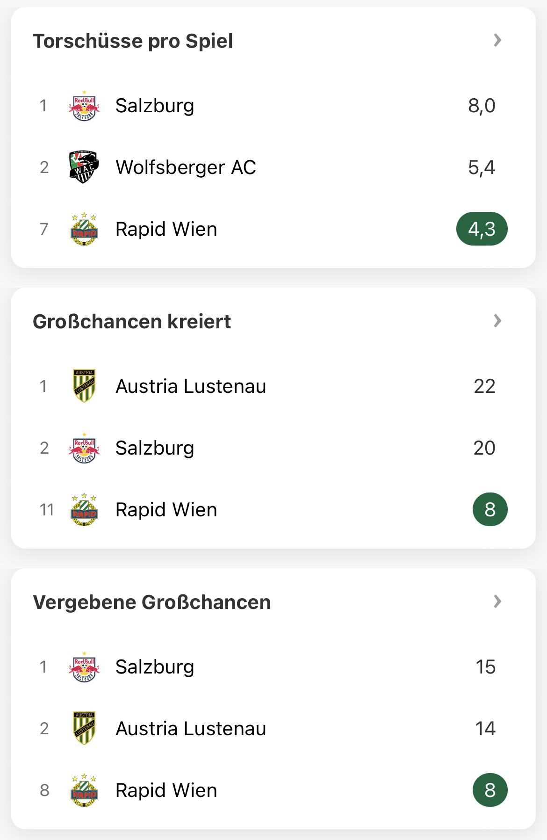Select green 8 badge in Großchancen kreiert

(490, 509)
